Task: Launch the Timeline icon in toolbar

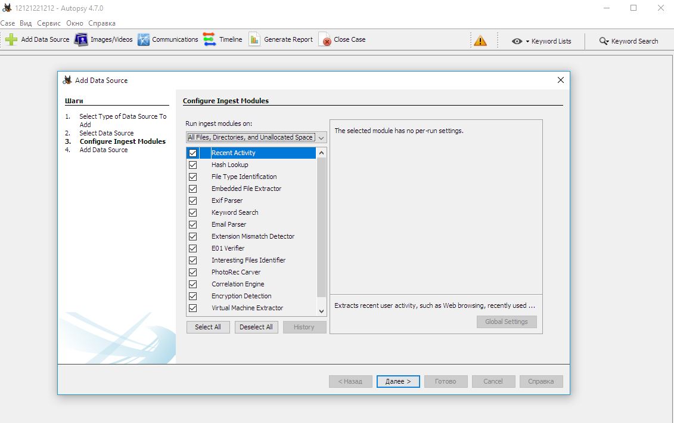Action: tap(209, 39)
